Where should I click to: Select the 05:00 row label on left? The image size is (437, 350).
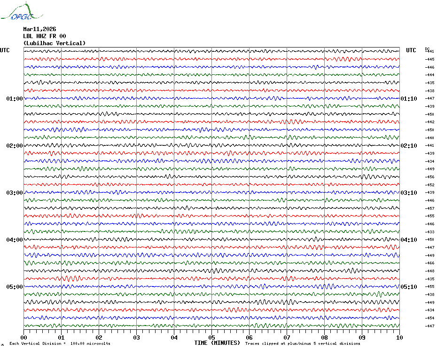click(15, 287)
